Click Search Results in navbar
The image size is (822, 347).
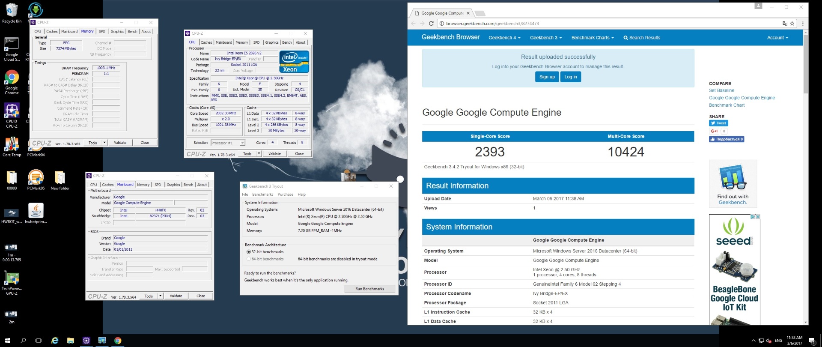coord(642,38)
